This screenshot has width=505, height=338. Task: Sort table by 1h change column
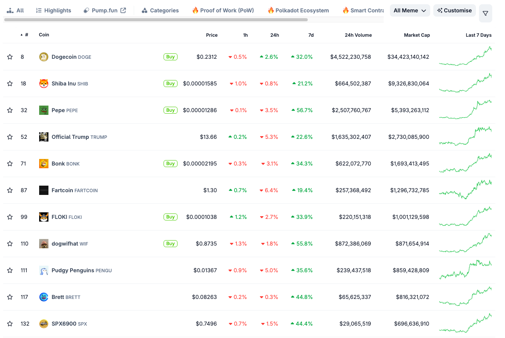pyautogui.click(x=245, y=35)
